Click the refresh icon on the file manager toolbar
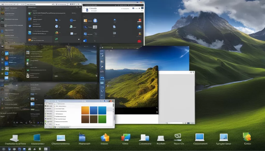The image size is (265, 151). 107,101
